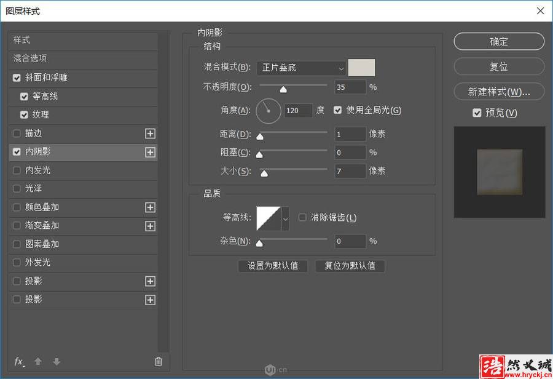553x379 pixels.
Task: Click the angle dial control
Action: click(268, 111)
